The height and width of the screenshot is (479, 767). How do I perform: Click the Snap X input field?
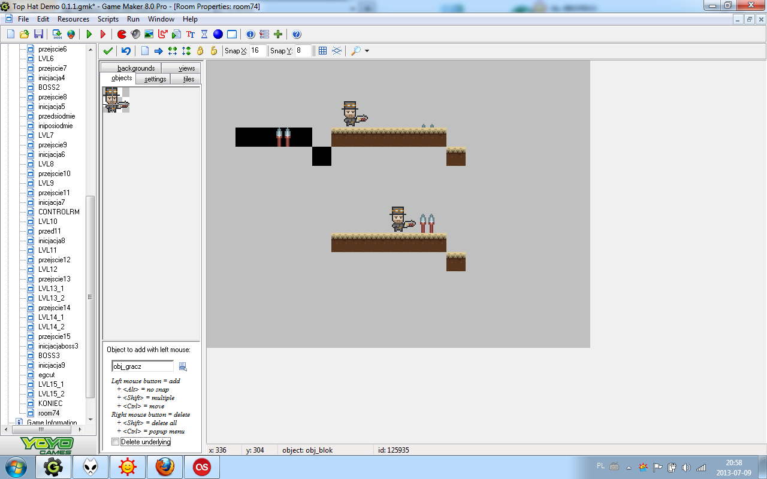(x=258, y=51)
